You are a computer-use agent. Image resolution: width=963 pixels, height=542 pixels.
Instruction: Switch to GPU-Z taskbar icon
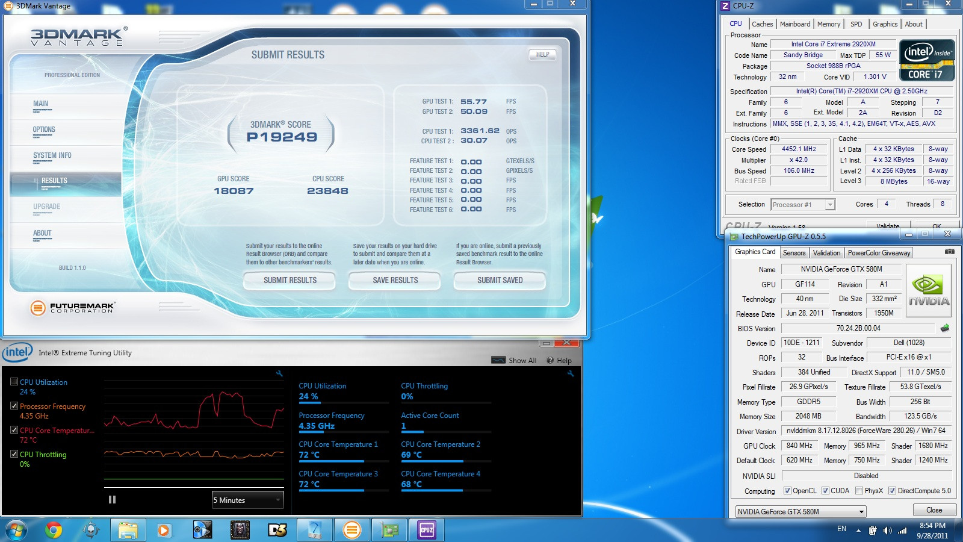389,530
